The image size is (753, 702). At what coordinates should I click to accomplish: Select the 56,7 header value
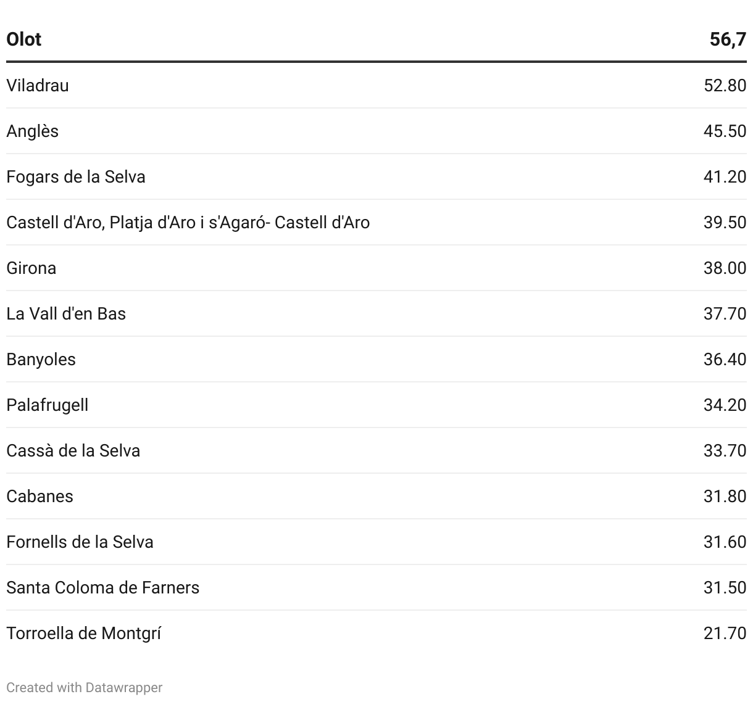[x=728, y=39]
